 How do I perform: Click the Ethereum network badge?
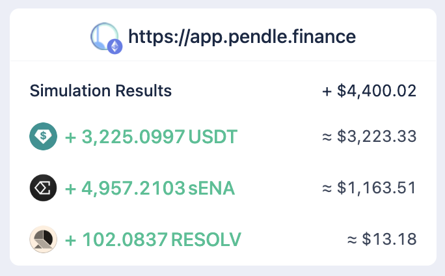click(115, 46)
